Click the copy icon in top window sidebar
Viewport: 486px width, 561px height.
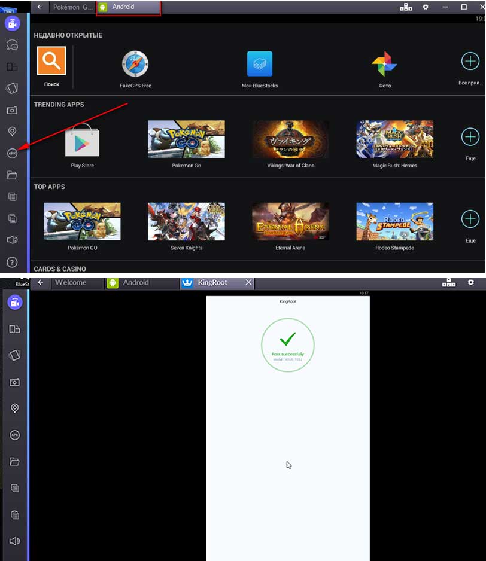[x=12, y=196]
